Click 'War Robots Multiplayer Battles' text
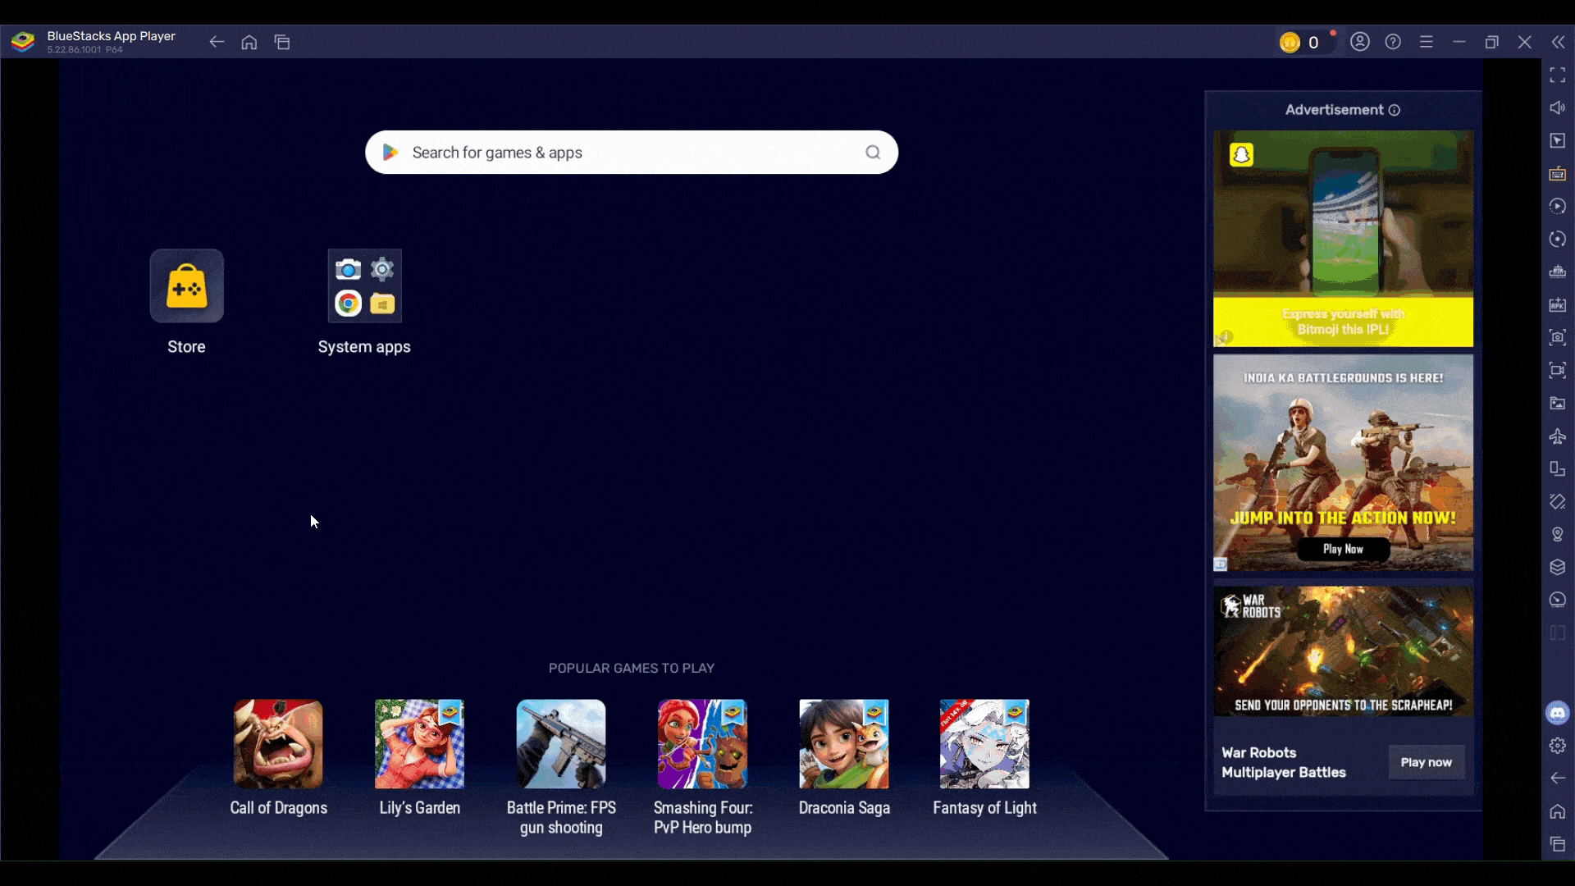Screen dimensions: 1575x886 (x=1284, y=763)
